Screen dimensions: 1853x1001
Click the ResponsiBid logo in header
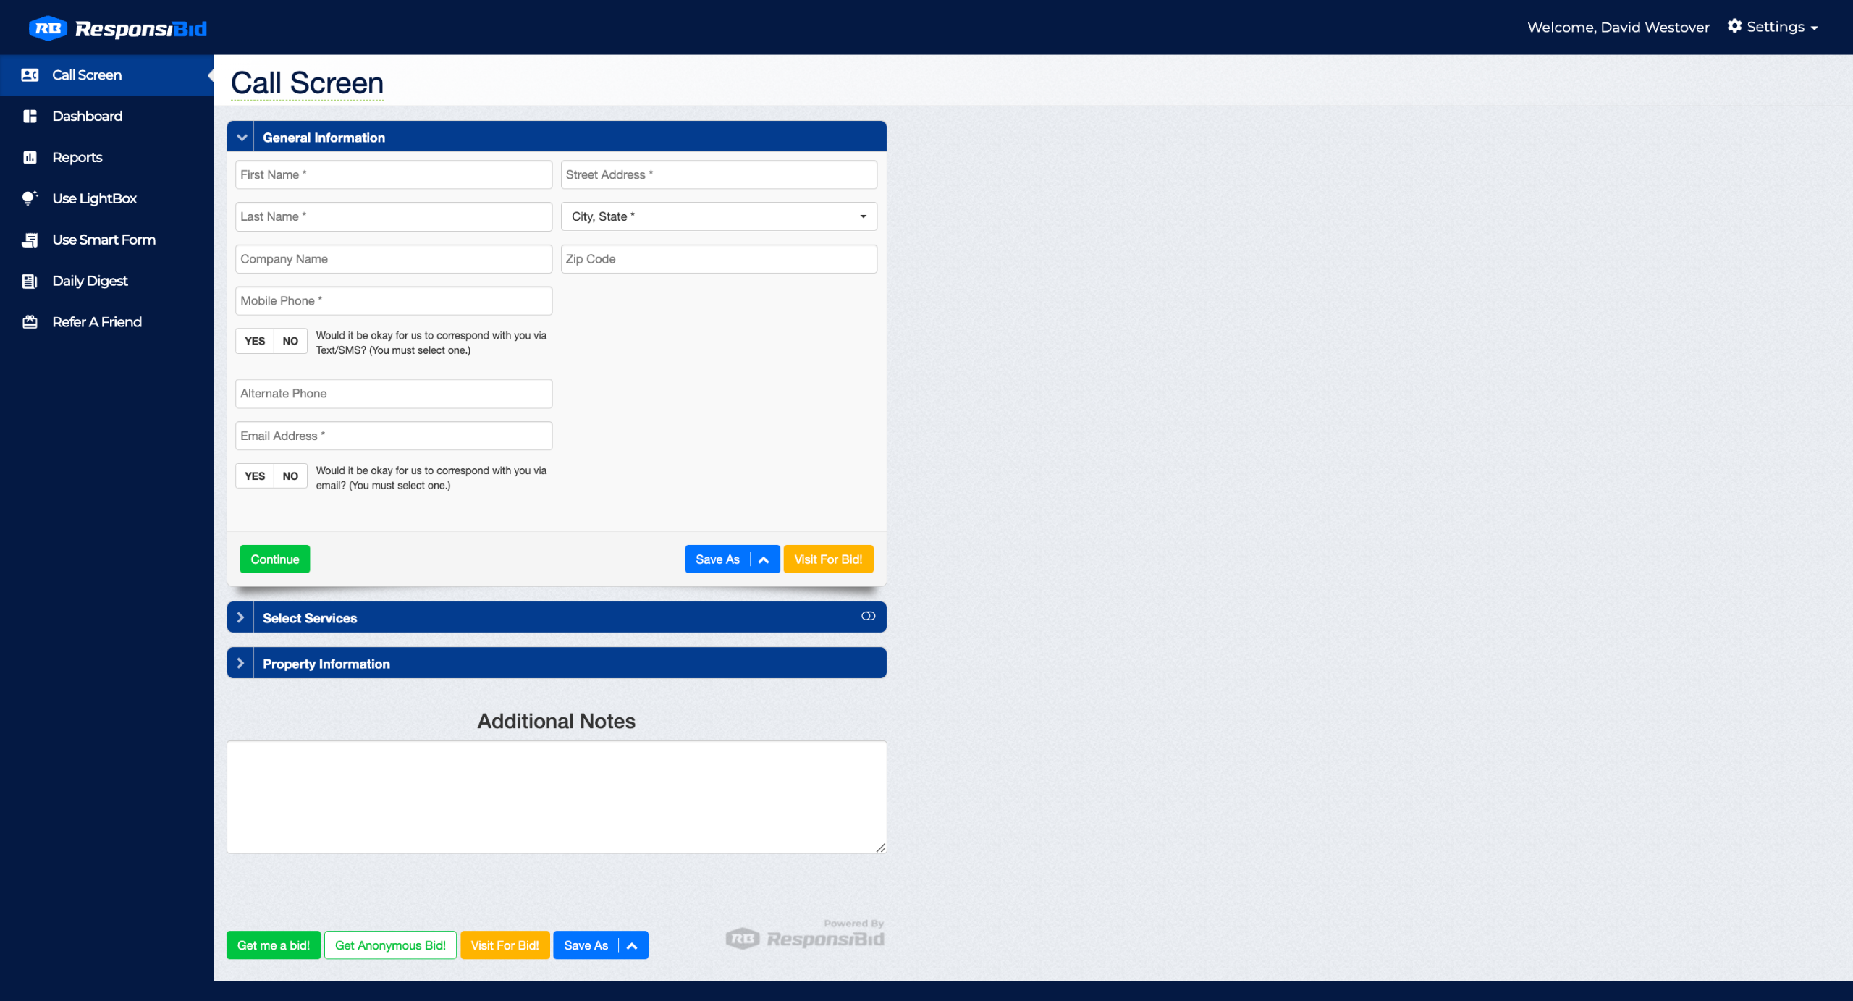118,28
